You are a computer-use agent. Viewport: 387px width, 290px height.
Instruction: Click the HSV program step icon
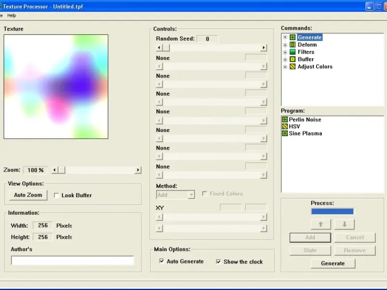point(285,127)
